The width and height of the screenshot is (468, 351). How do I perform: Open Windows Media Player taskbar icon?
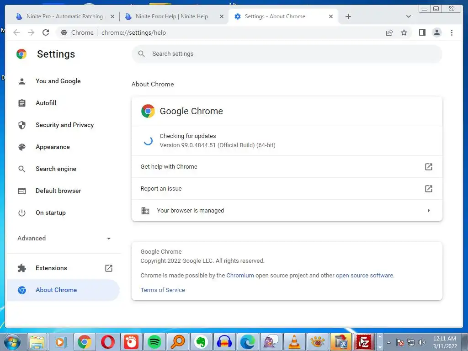coord(60,342)
